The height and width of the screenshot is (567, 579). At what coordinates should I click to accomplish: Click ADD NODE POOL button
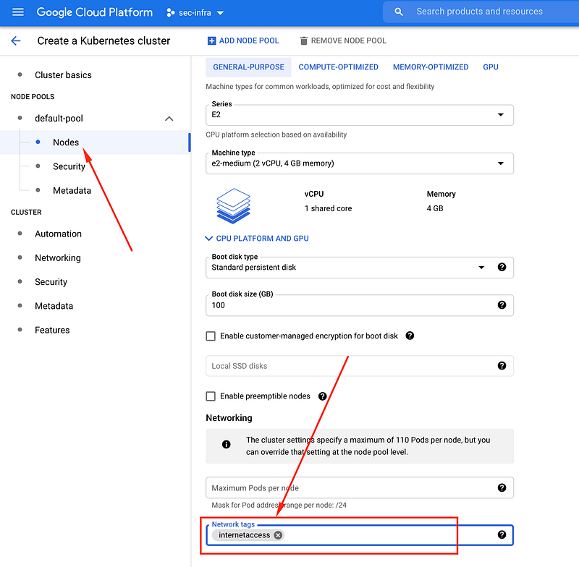point(243,41)
